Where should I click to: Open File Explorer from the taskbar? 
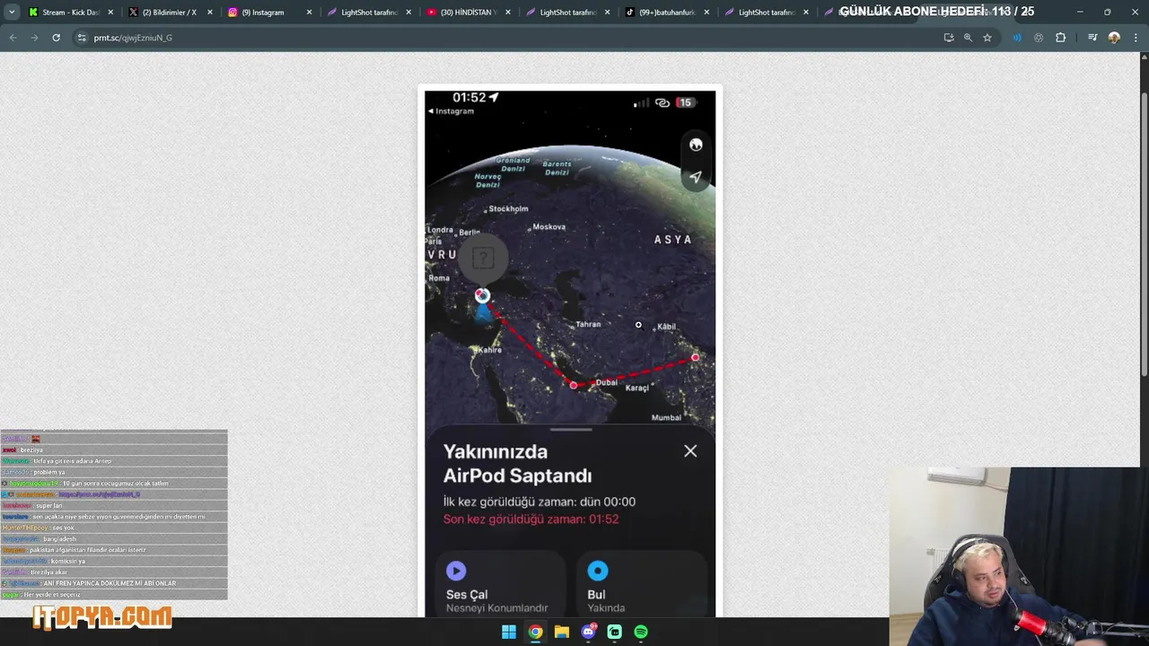coord(562,632)
